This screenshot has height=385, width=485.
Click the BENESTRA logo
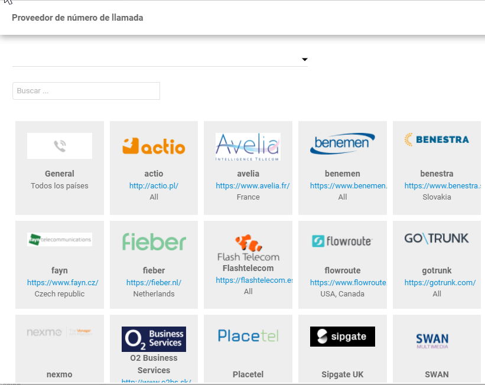[x=437, y=140]
